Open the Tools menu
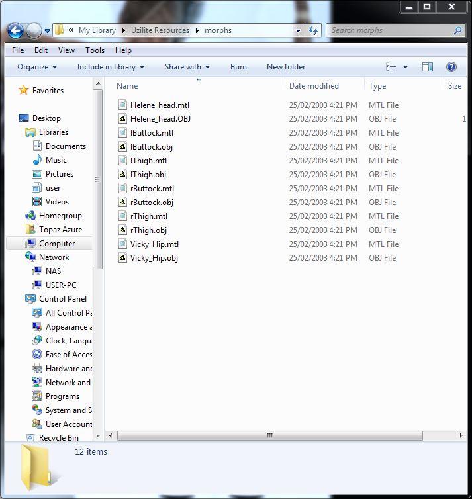The image size is (472, 499). click(95, 50)
